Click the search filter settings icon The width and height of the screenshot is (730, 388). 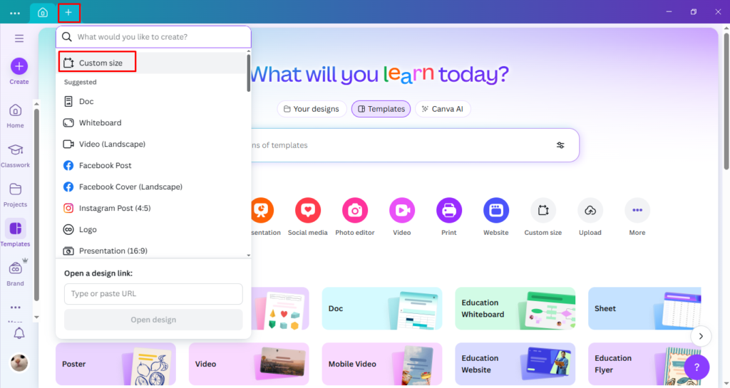coord(560,145)
